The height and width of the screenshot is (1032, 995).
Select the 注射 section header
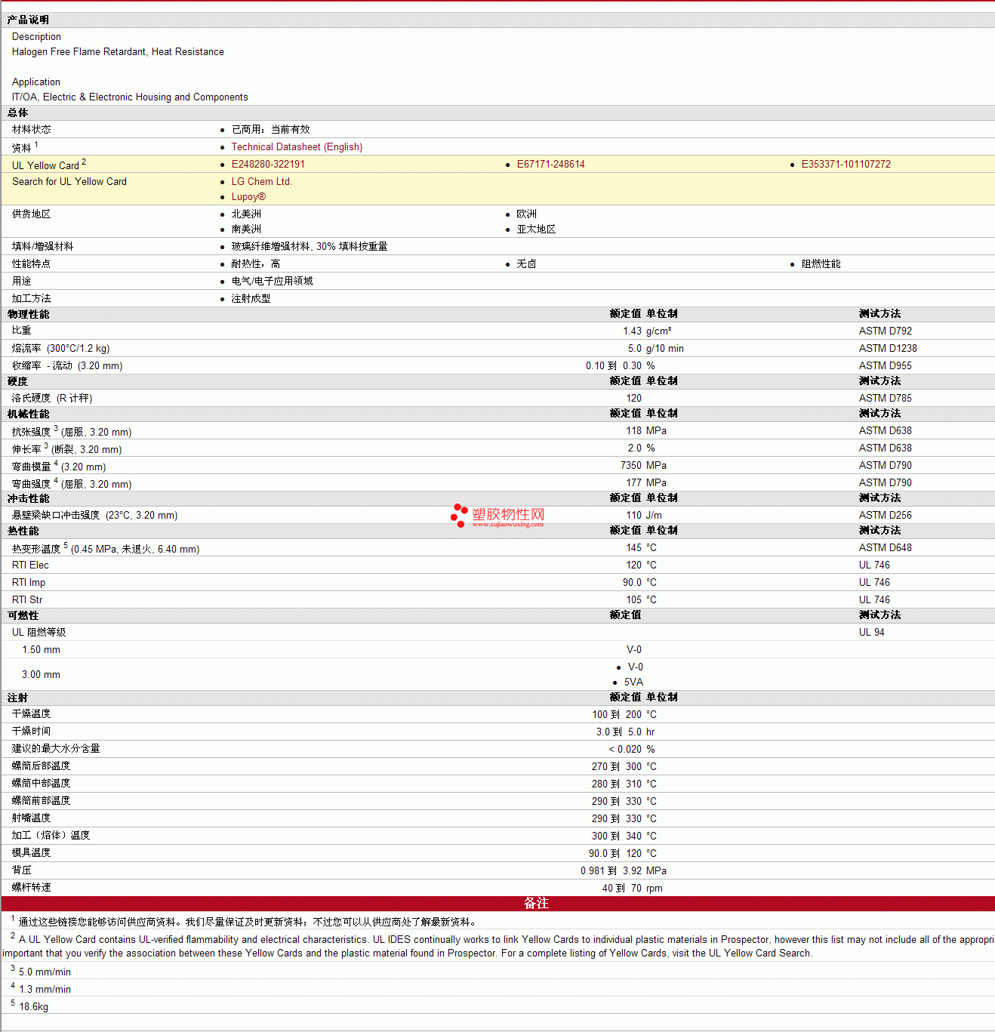click(17, 698)
